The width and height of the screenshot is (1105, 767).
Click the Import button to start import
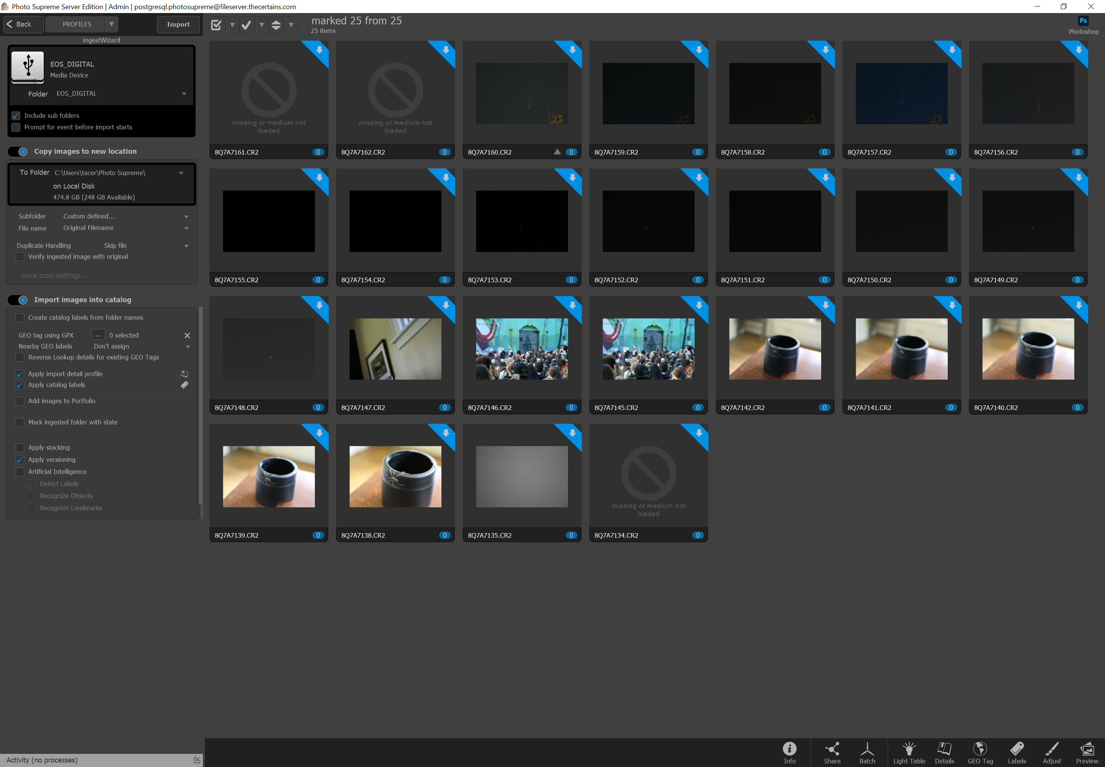pos(177,23)
